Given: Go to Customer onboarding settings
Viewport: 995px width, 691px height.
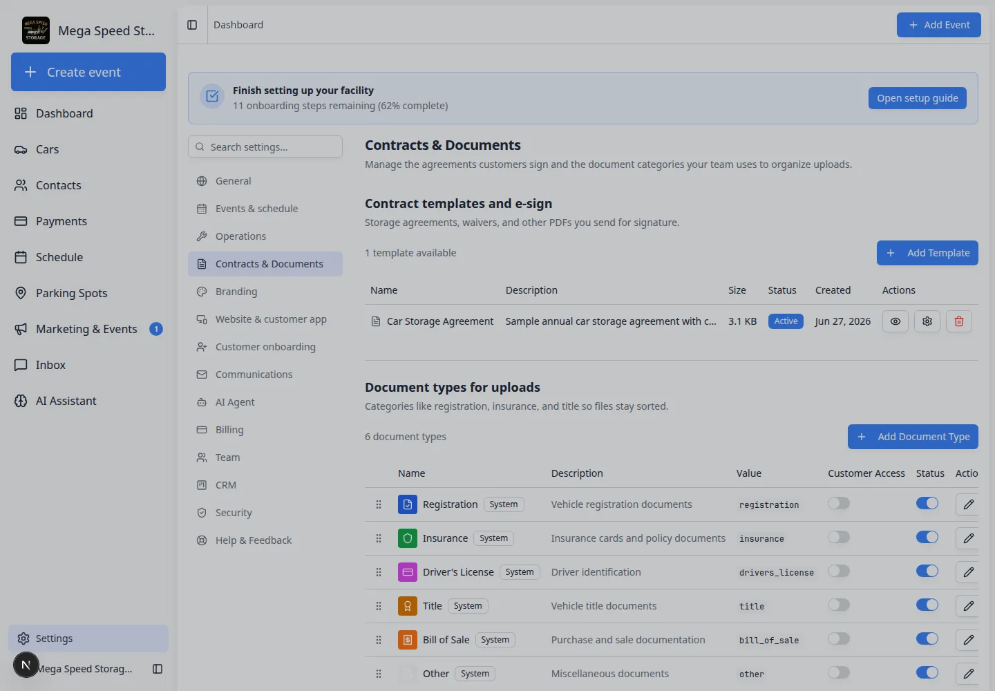Looking at the screenshot, I should pos(265,347).
